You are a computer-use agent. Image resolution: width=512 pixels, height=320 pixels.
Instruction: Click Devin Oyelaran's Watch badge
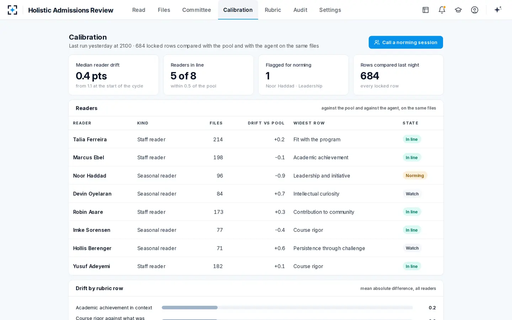point(412,194)
